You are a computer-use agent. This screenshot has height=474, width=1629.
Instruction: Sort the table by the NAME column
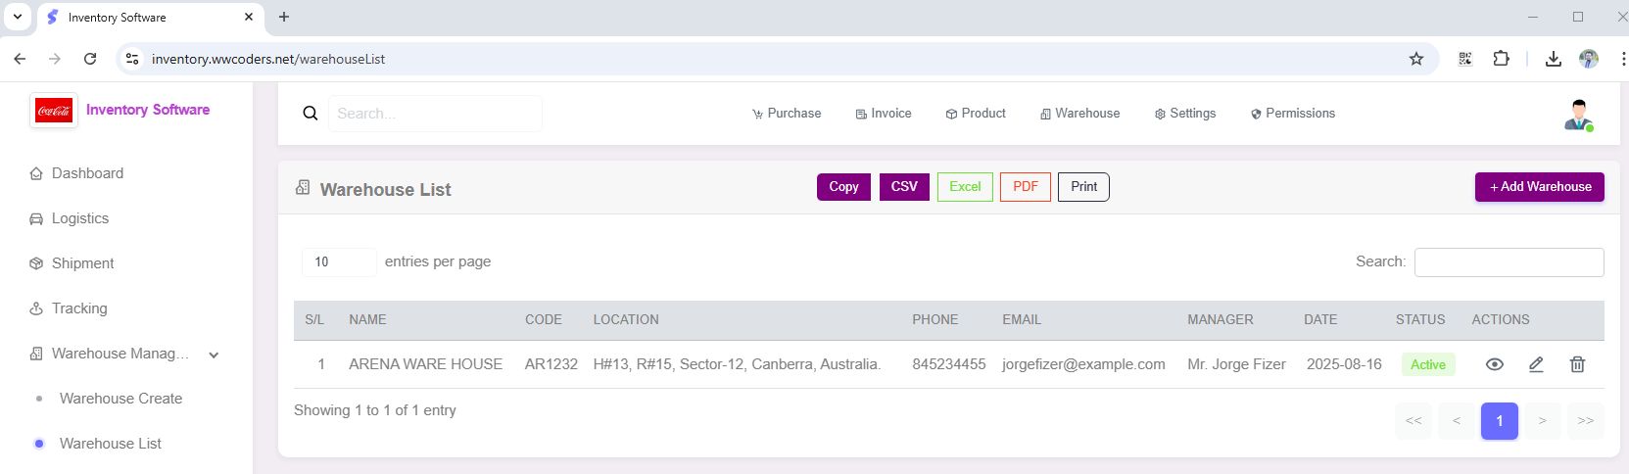[367, 320]
